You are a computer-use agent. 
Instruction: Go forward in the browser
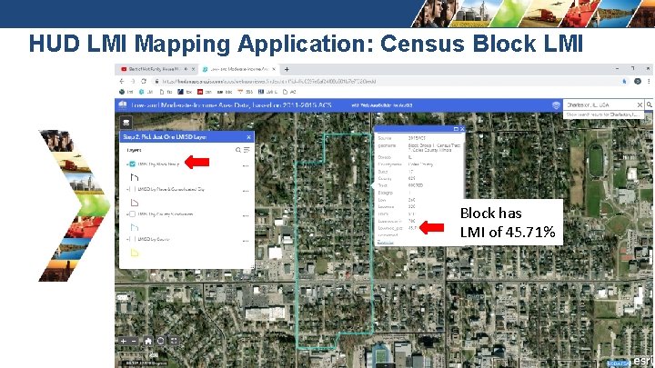click(x=133, y=82)
